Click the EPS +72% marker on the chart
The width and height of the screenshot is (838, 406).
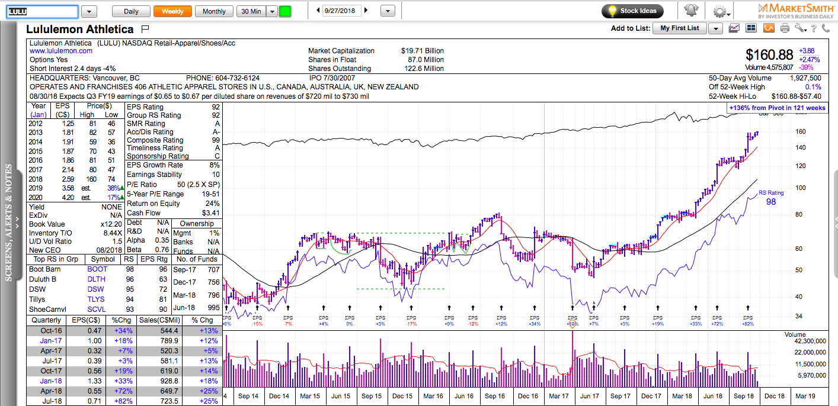[x=717, y=321]
